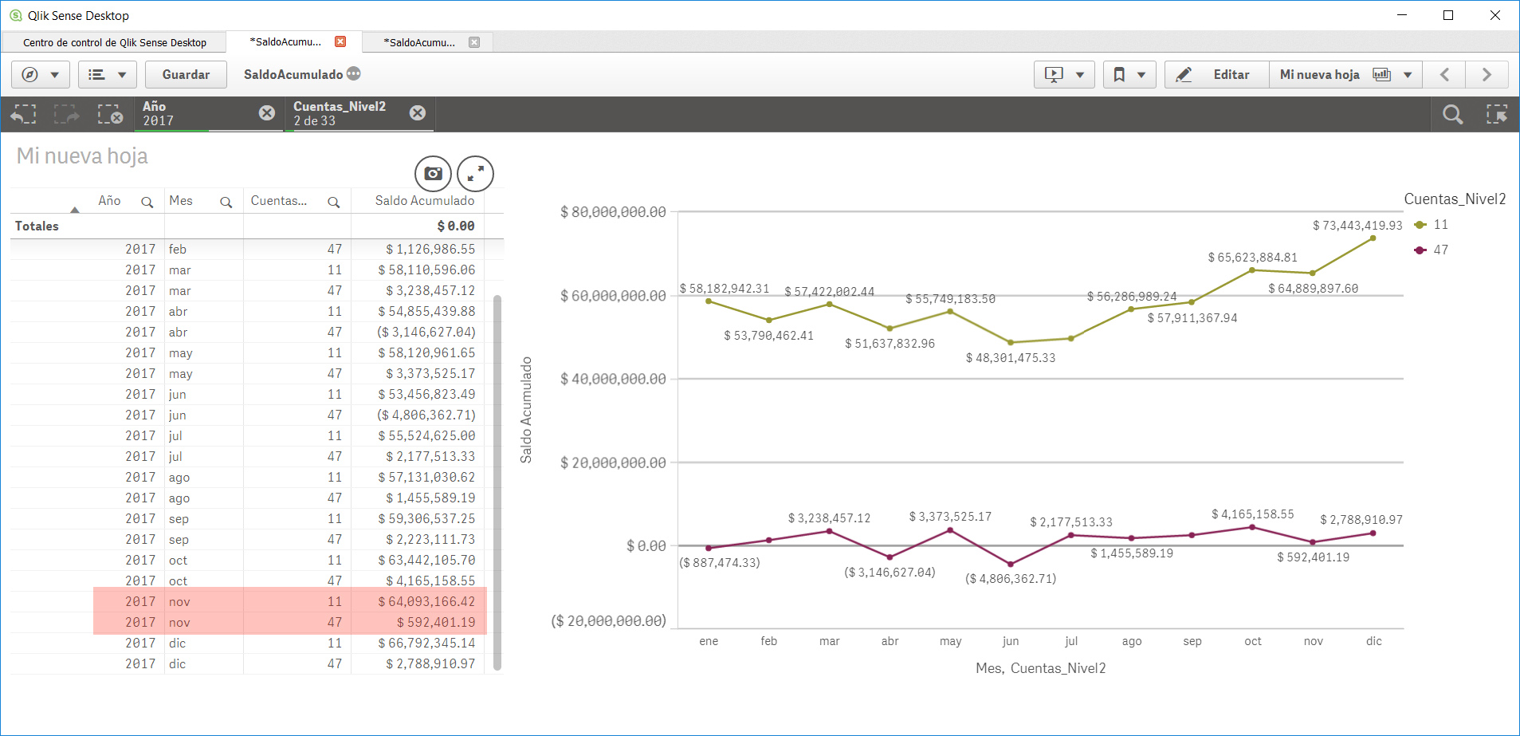The width and height of the screenshot is (1520, 736).
Task: Sort by the Mes column header
Action: [x=181, y=201]
